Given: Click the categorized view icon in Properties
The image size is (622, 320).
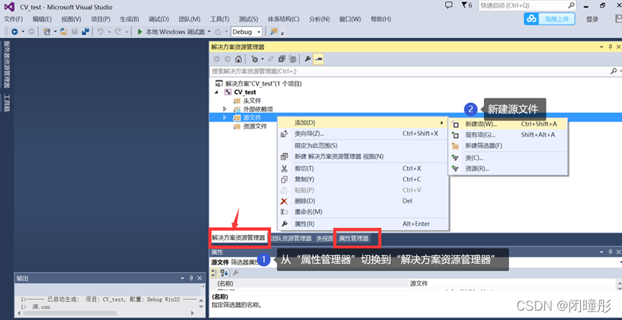Looking at the screenshot, I should 214,273.
